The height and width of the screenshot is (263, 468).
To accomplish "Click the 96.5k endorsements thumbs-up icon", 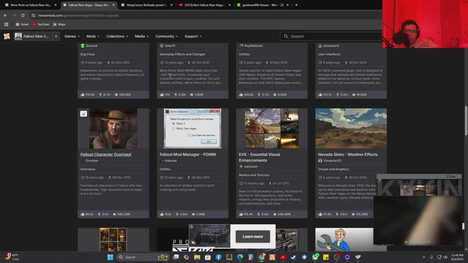I will point(83,214).
